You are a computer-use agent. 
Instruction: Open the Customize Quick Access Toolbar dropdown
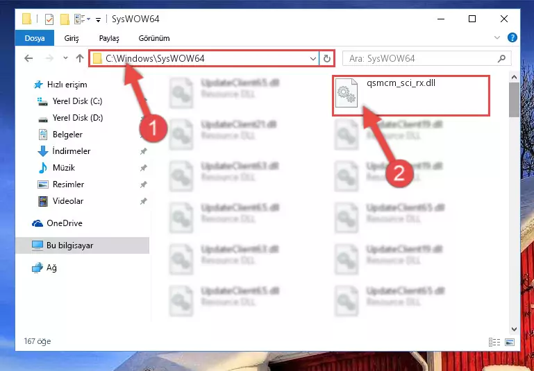tap(98, 19)
